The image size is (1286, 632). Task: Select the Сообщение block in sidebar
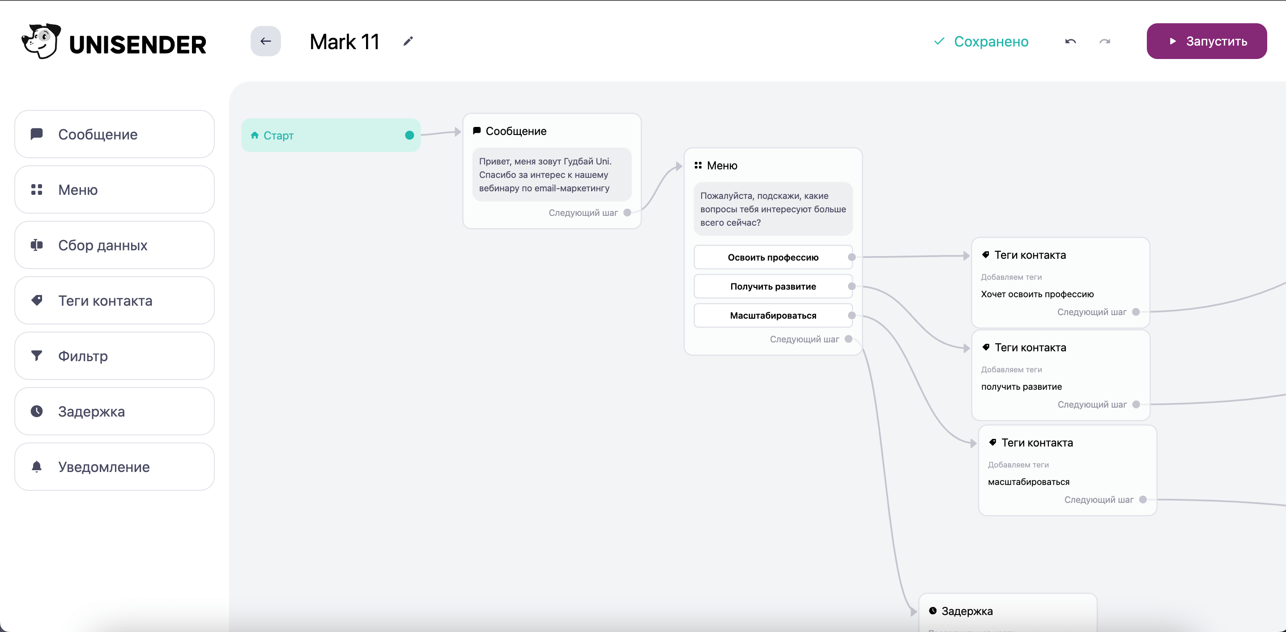[x=114, y=134]
